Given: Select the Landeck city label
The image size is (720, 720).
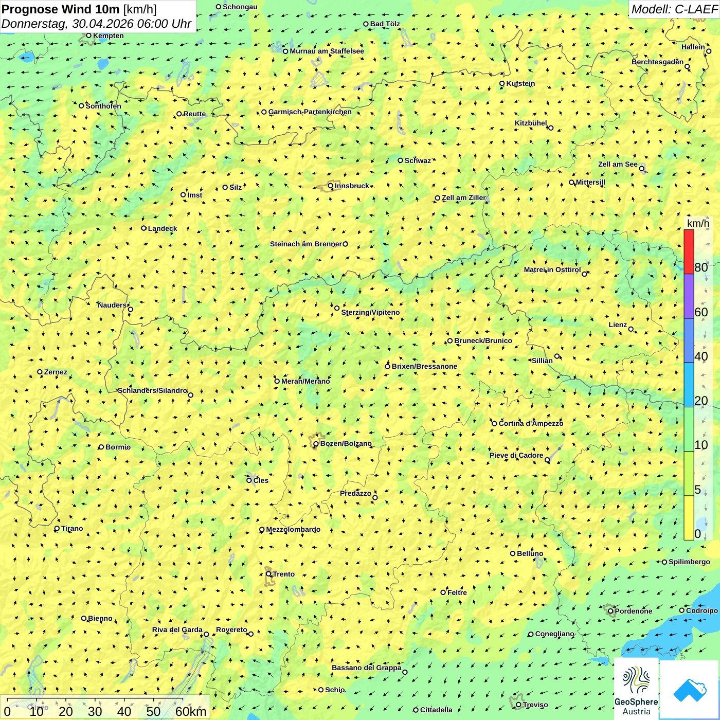Looking at the screenshot, I should pyautogui.click(x=163, y=229).
